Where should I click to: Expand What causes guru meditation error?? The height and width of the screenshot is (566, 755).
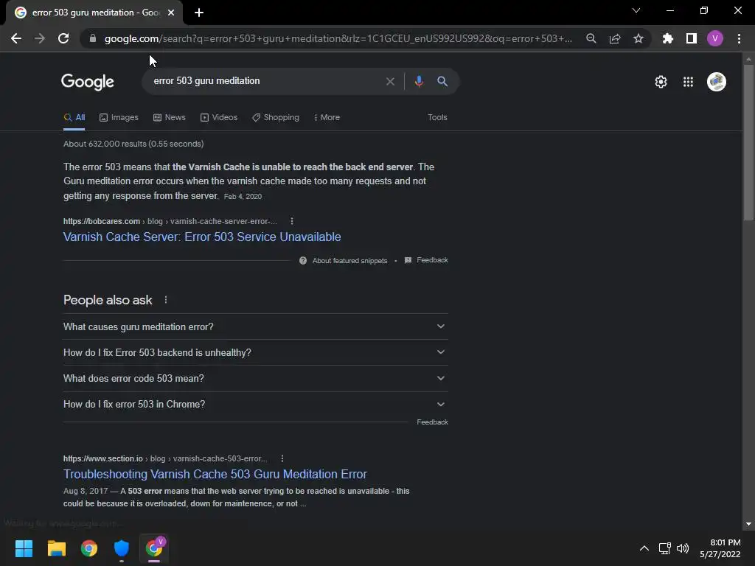coord(256,326)
